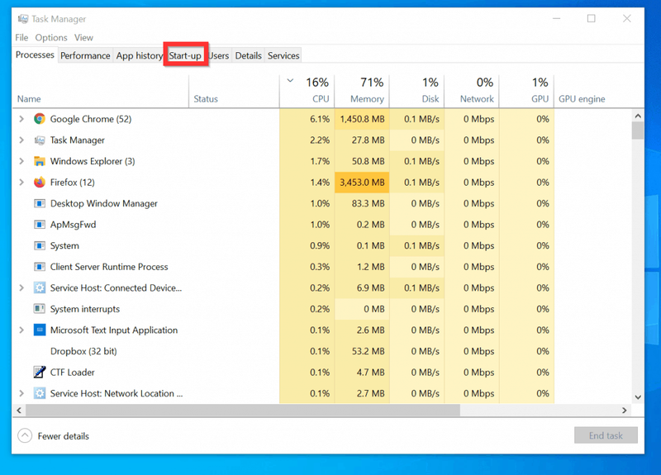Expand the Task Manager process group
The image size is (661, 475).
(x=21, y=140)
